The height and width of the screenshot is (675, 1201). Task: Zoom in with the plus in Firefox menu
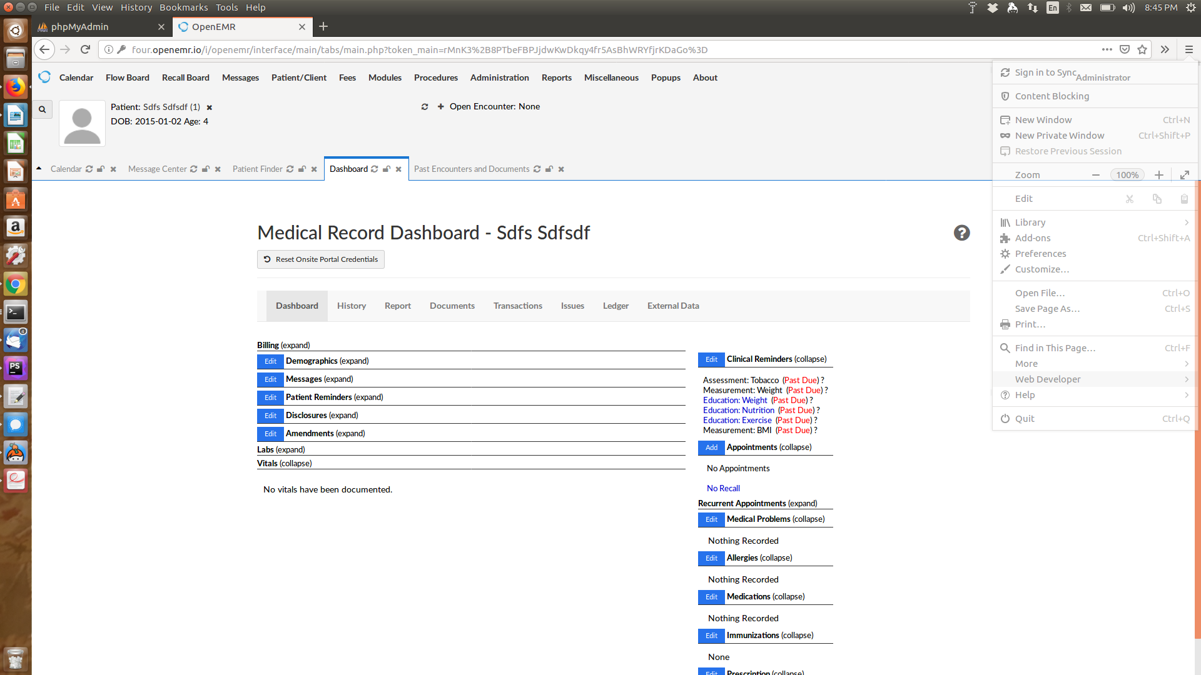(x=1159, y=175)
